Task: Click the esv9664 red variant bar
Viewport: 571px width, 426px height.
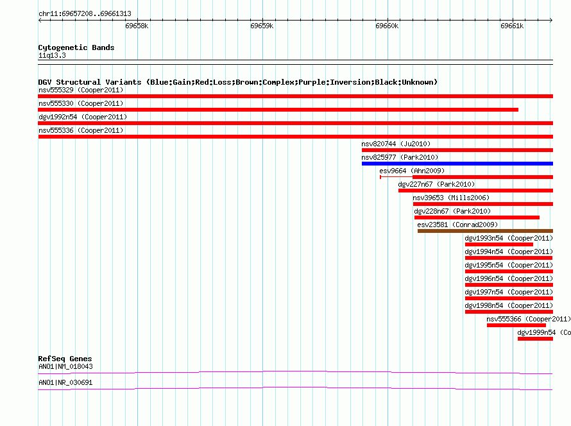Action: [x=466, y=177]
